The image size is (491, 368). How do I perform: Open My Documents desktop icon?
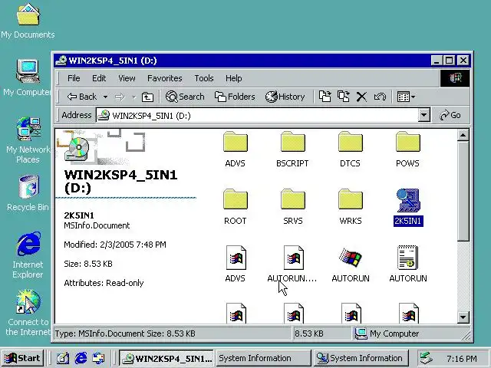tap(28, 21)
